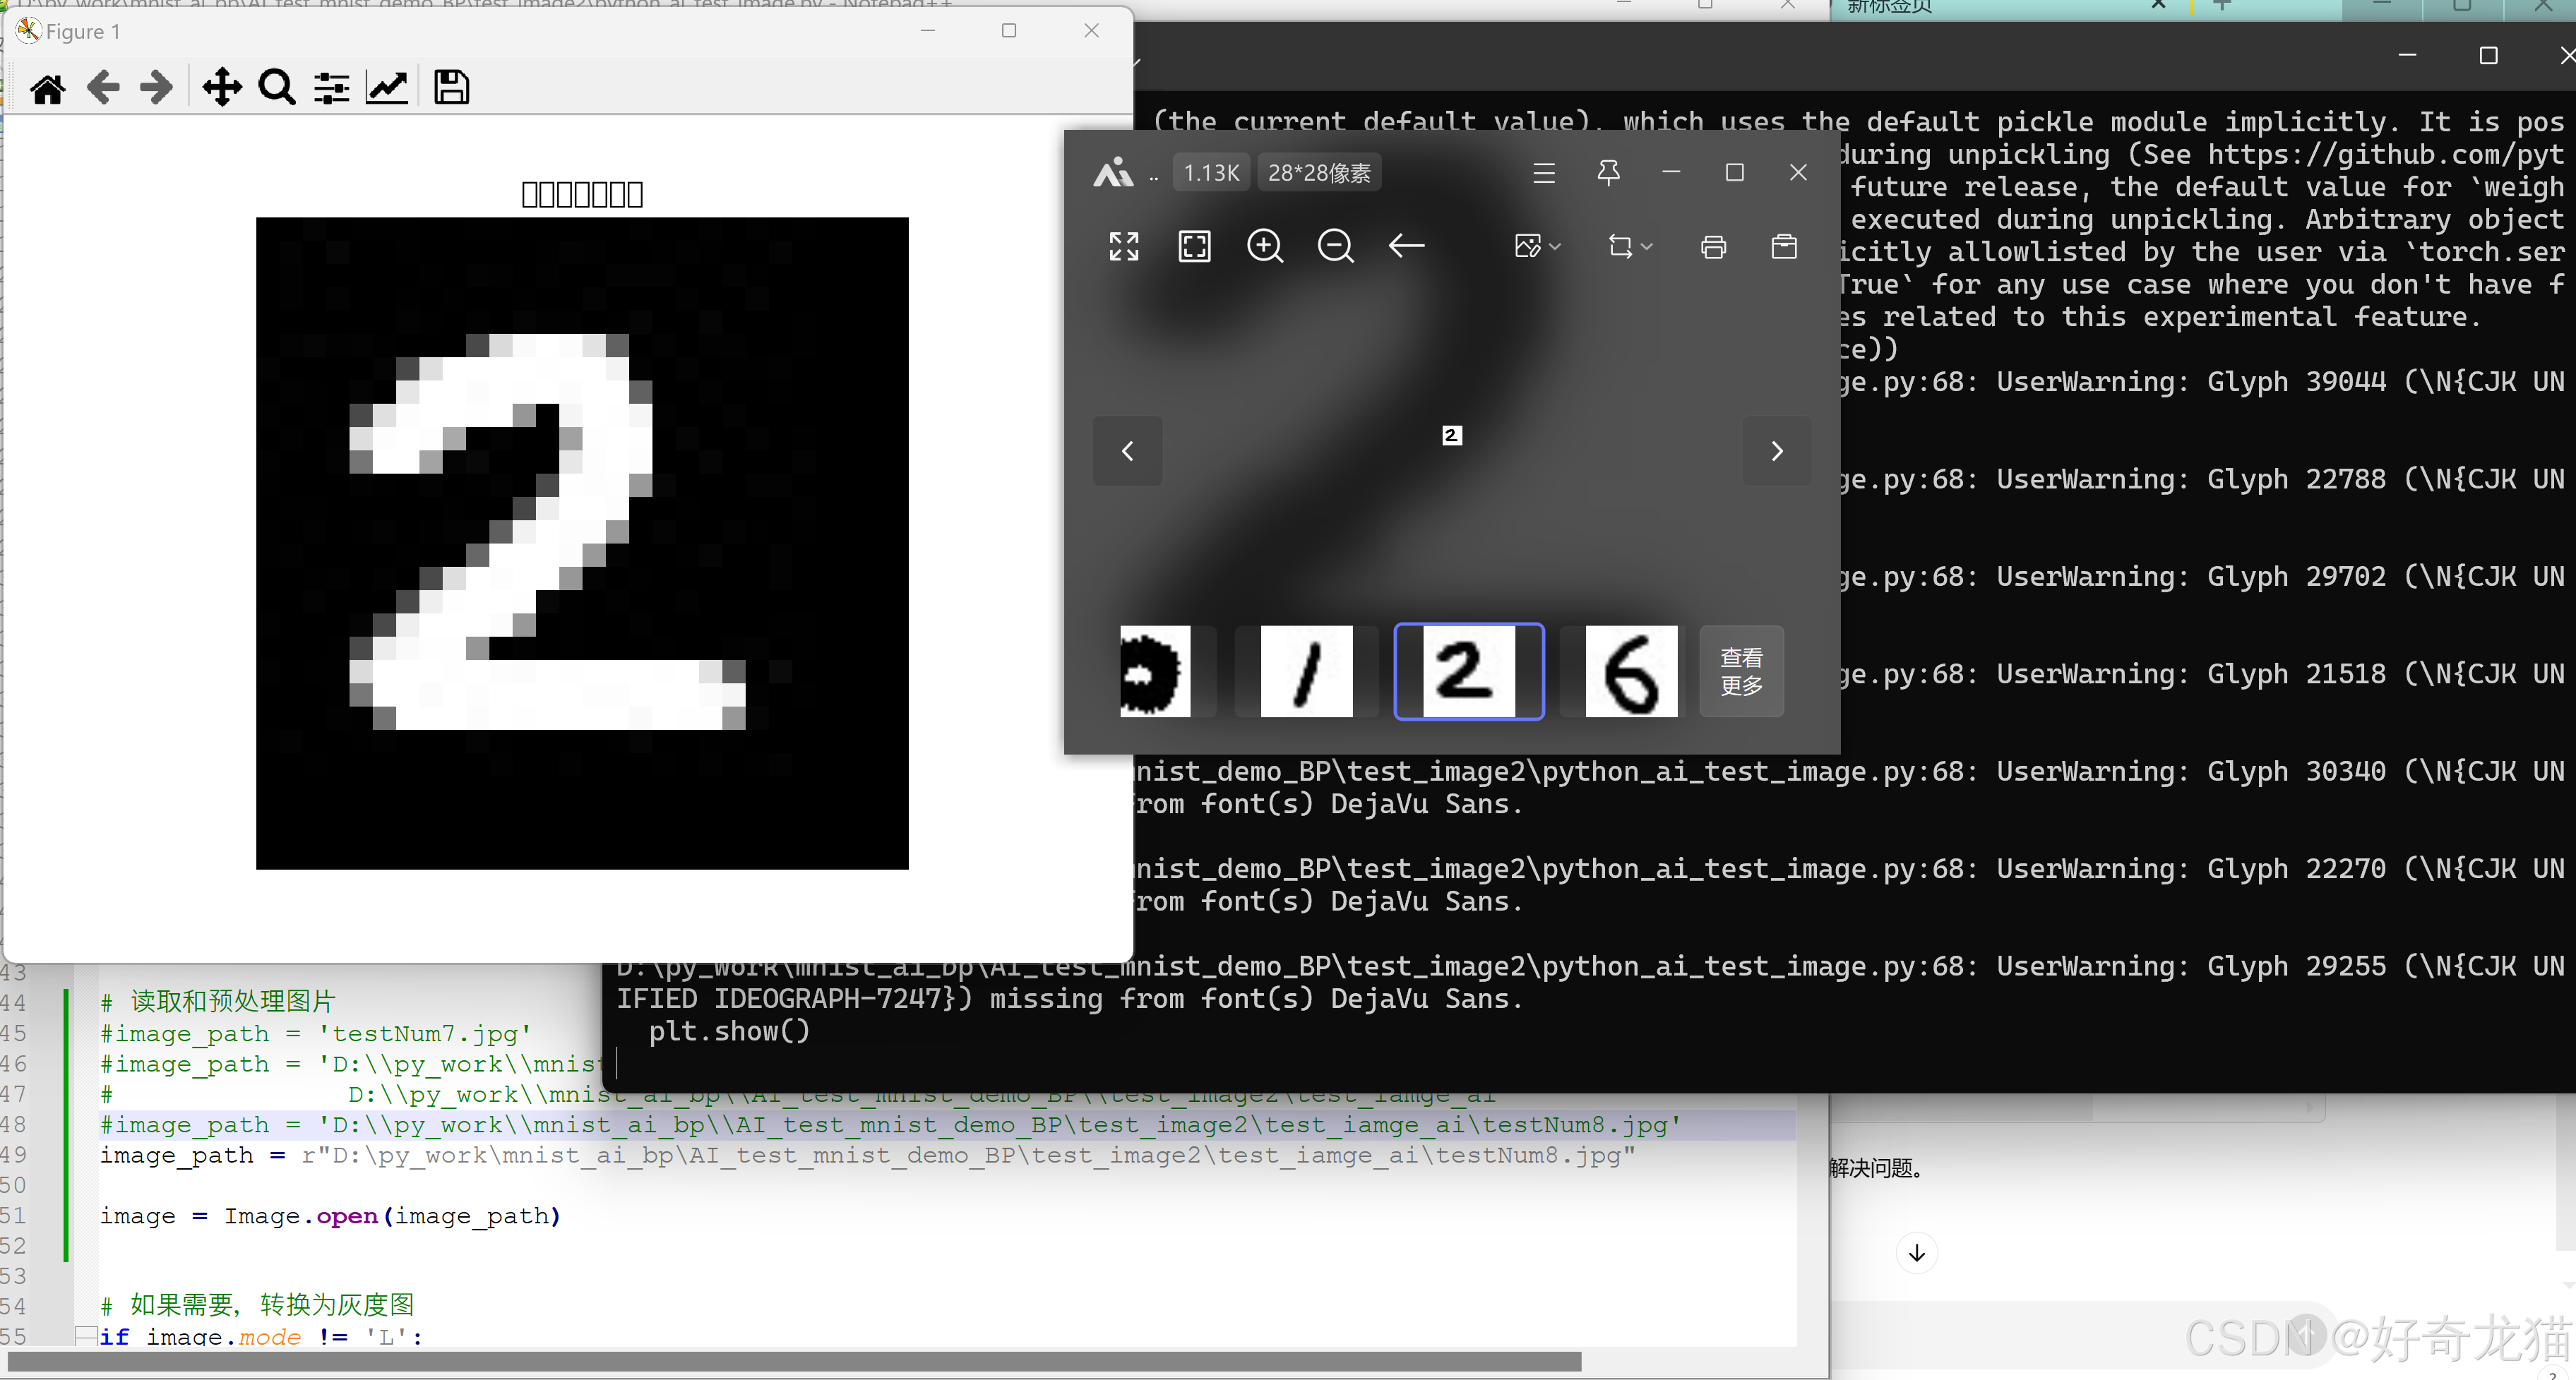Select the Zoom magnifier tool in Figure 1
Viewport: 2576px width, 1380px height.
tap(277, 87)
